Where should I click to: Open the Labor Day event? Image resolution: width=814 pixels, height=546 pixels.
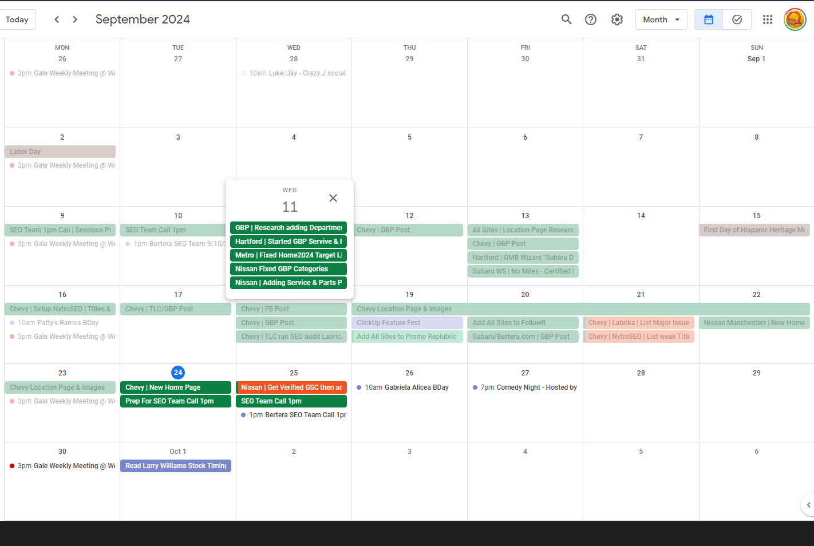coord(60,152)
